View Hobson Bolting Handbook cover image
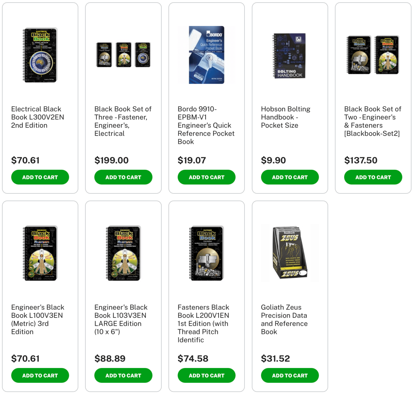Image resolution: width=414 pixels, height=394 pixels. [290, 55]
